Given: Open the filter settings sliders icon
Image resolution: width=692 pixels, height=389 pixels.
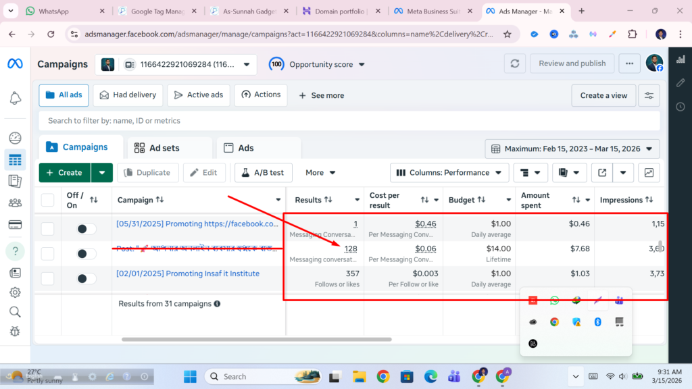Looking at the screenshot, I should [649, 95].
